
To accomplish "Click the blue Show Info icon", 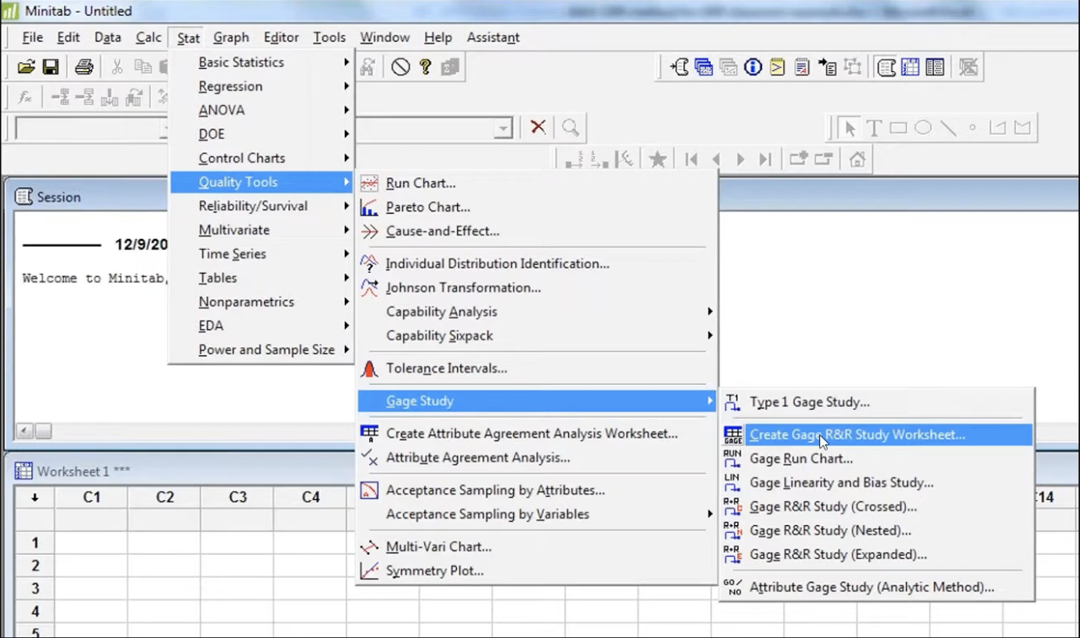I will [753, 67].
